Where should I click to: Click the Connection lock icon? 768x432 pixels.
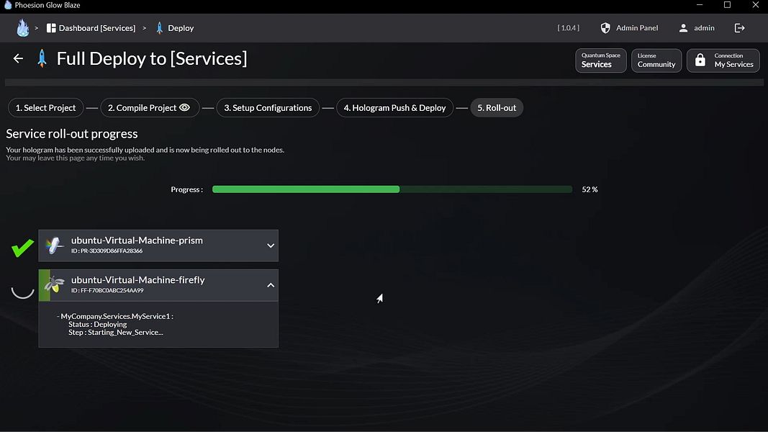(x=700, y=60)
